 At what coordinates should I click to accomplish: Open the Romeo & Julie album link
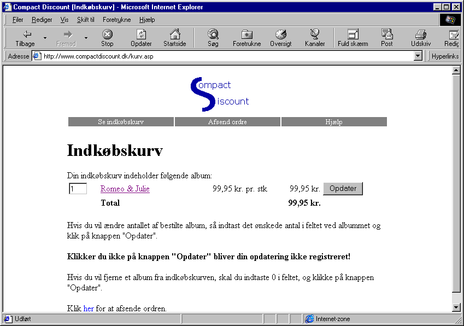(125, 189)
